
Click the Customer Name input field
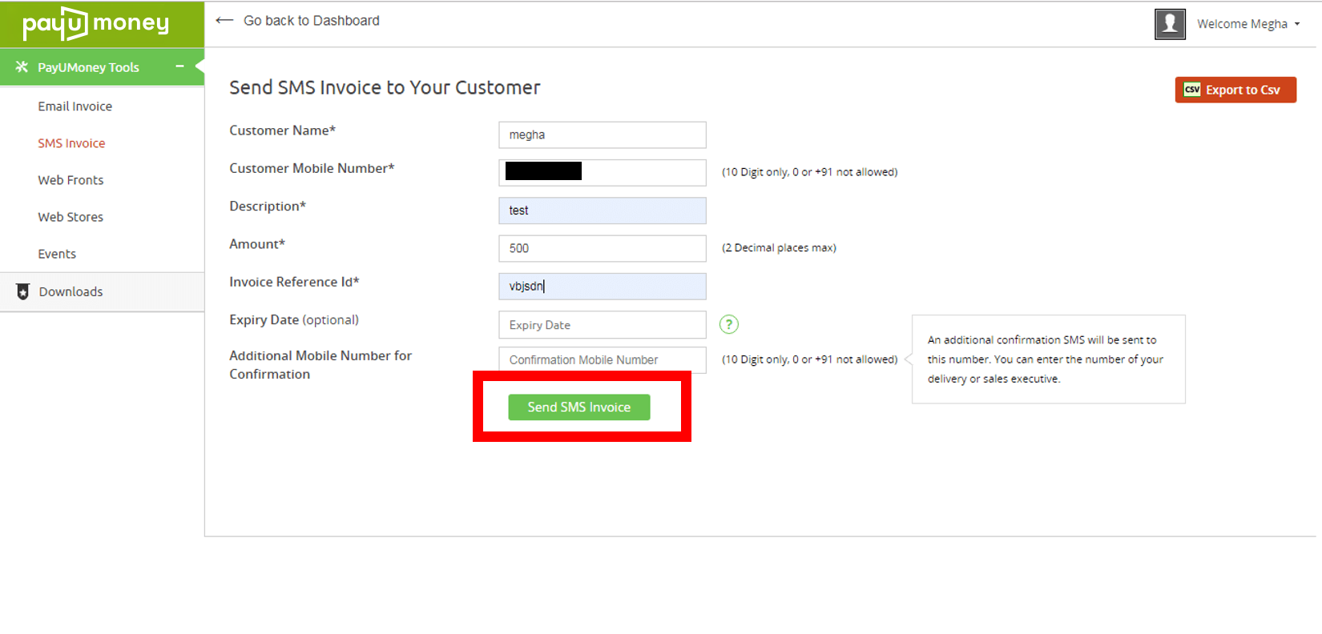(x=603, y=134)
